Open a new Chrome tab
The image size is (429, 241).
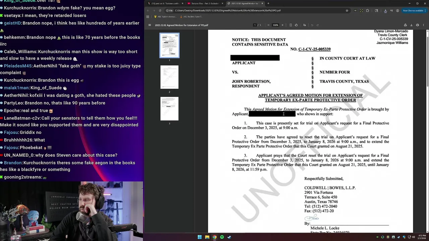pos(268,3)
